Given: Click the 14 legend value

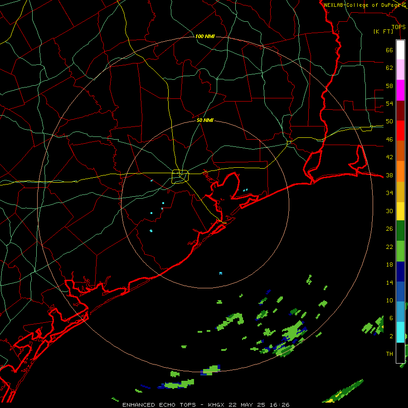Looking at the screenshot, I should click(389, 282).
